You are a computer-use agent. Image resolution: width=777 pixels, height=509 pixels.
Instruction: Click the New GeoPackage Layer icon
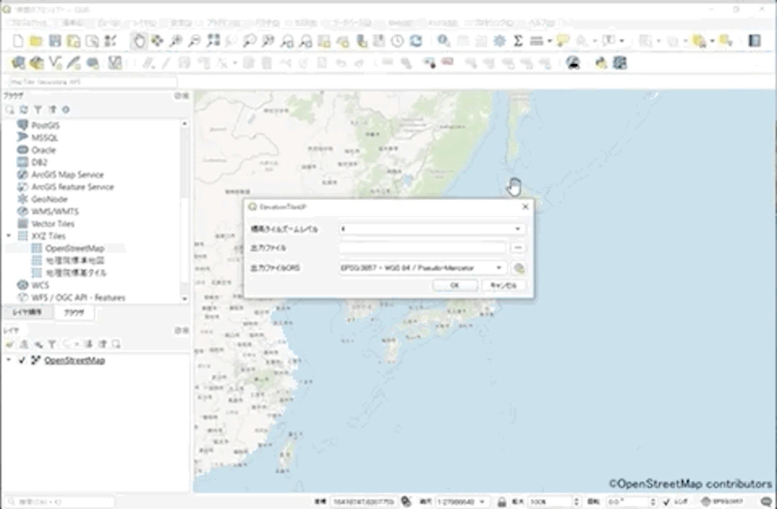pos(36,63)
